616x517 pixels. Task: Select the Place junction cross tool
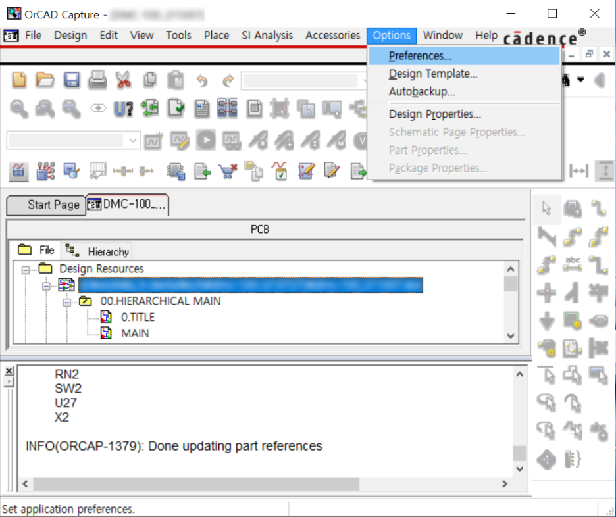[x=546, y=293]
